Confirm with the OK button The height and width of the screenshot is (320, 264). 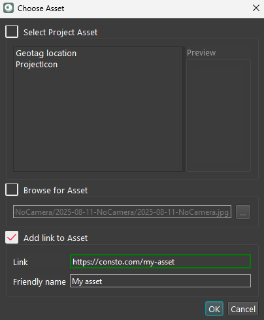point(214,309)
